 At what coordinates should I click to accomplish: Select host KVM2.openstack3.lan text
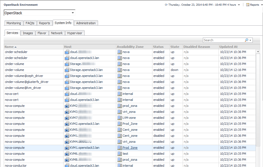(85, 124)
